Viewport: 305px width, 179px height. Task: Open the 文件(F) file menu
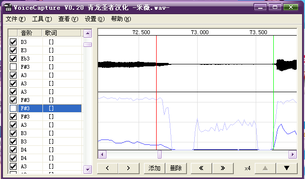16,19
